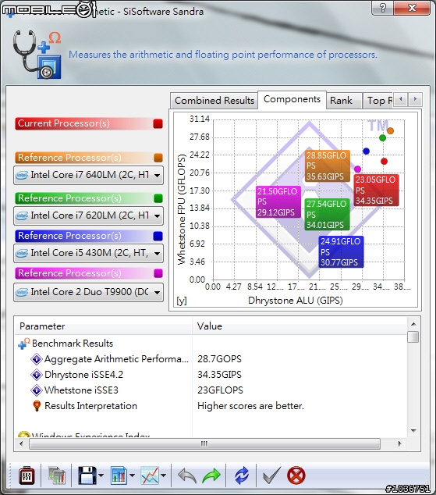Expand Intel Core i5 430M processor dropdown
This screenshot has height=495, width=436.
pyautogui.click(x=157, y=253)
